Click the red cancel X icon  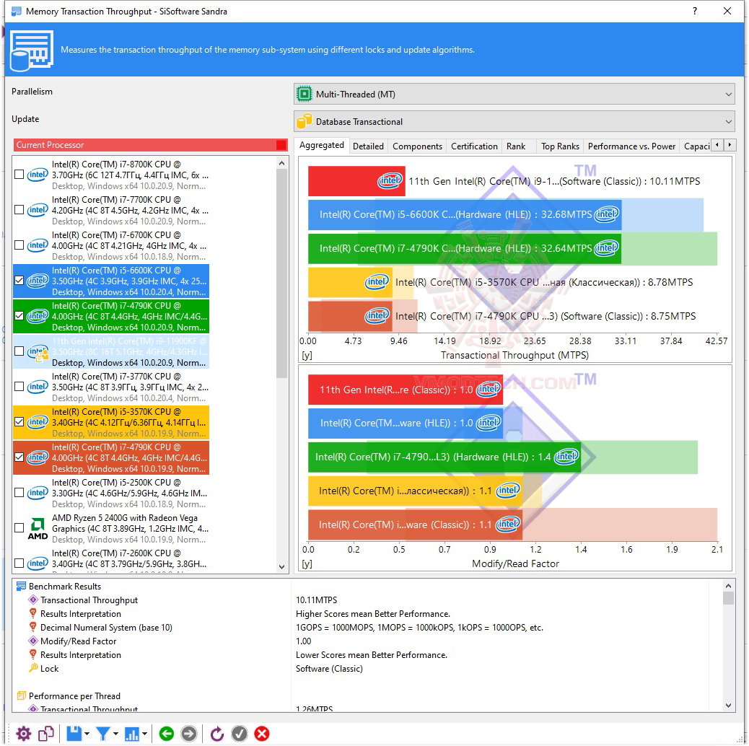pos(262,734)
